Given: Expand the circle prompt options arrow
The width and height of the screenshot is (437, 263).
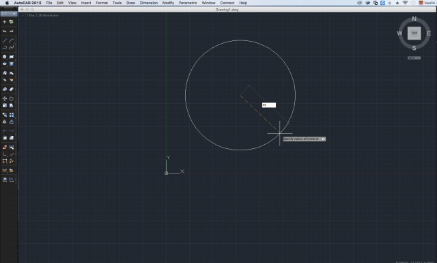Looking at the screenshot, I should coord(324,139).
